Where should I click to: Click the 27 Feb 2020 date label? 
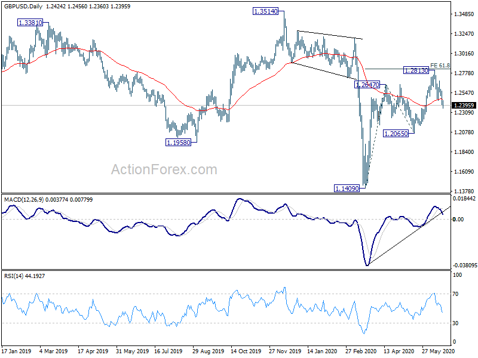tap(361, 351)
